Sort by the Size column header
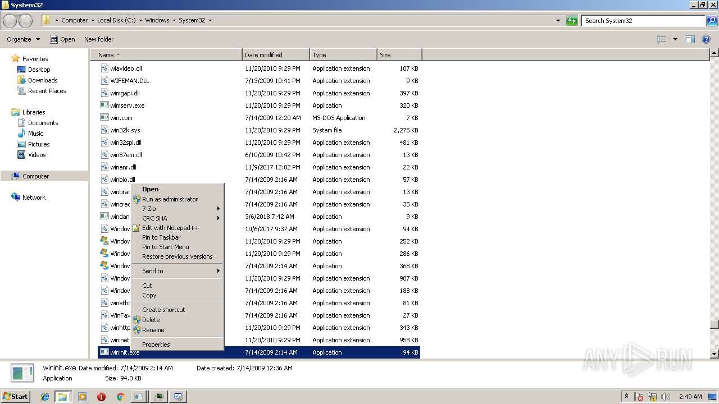719x404 pixels. [x=399, y=55]
